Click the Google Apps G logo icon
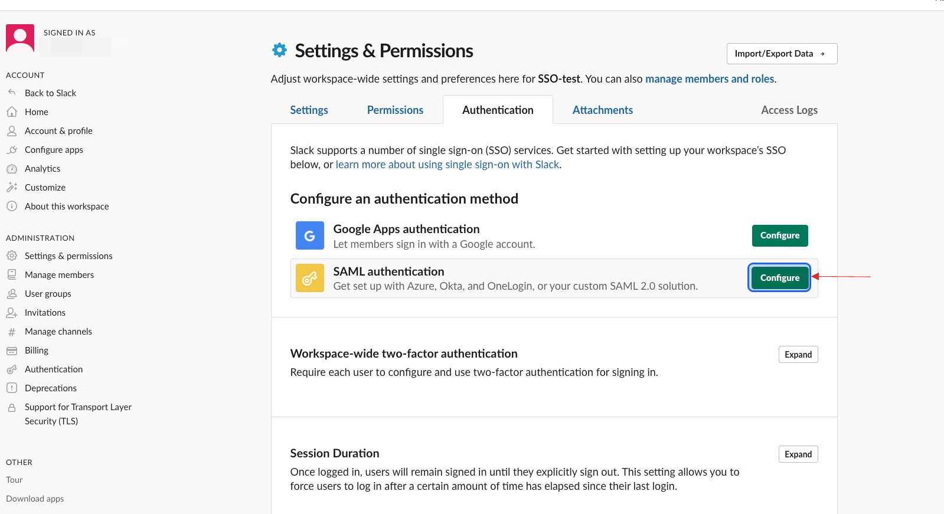The image size is (944, 514). [310, 235]
